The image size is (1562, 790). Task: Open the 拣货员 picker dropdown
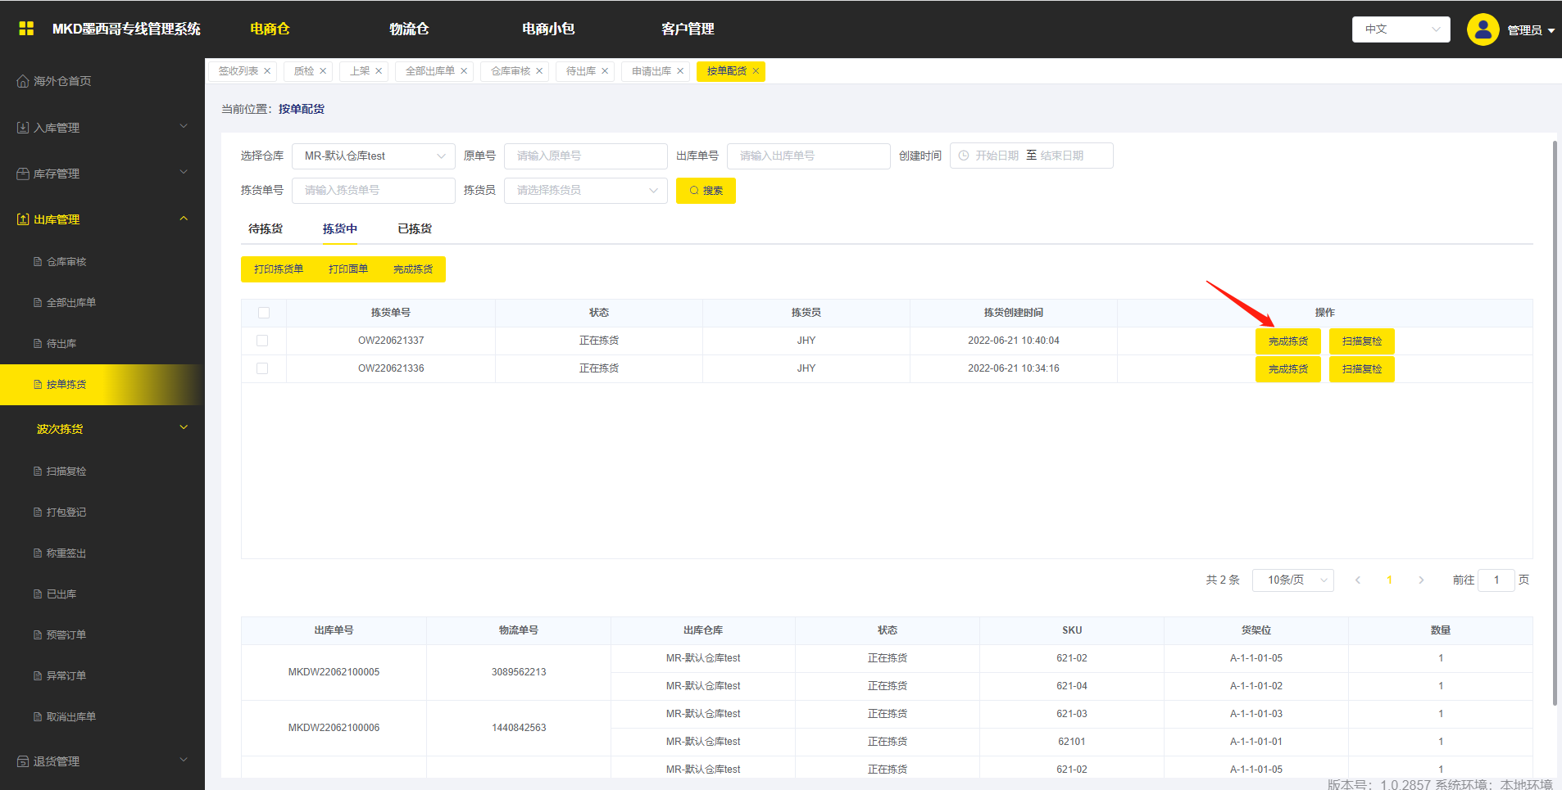585,190
